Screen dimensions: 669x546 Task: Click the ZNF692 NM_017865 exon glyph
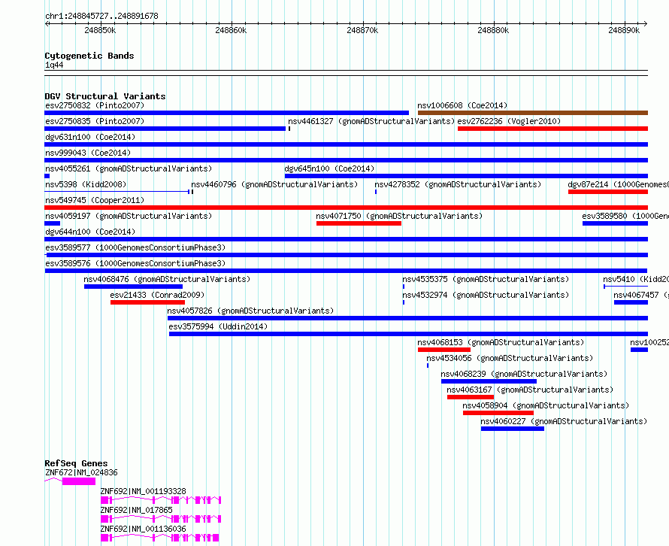[161, 519]
